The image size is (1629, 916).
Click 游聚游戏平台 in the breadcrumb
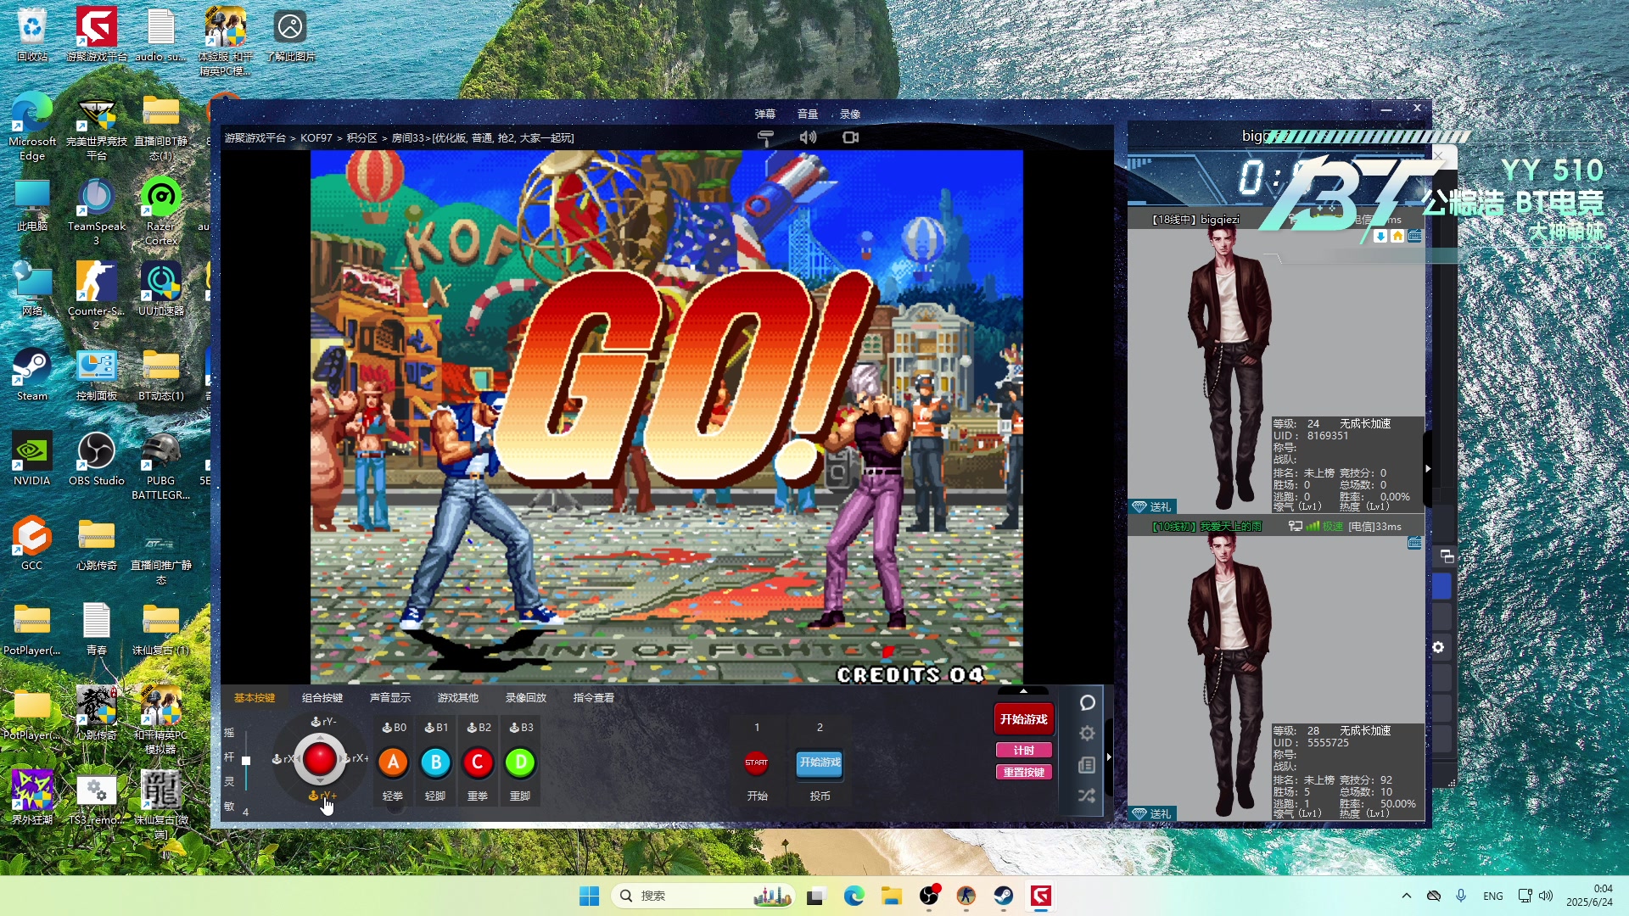pyautogui.click(x=255, y=137)
